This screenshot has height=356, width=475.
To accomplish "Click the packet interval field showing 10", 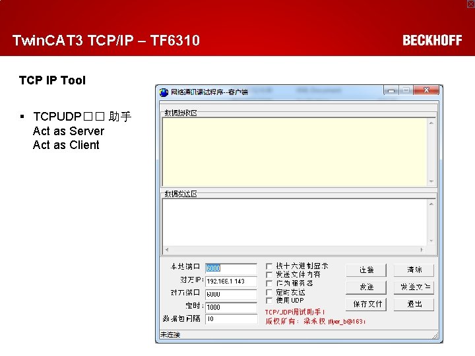I will pos(231,319).
